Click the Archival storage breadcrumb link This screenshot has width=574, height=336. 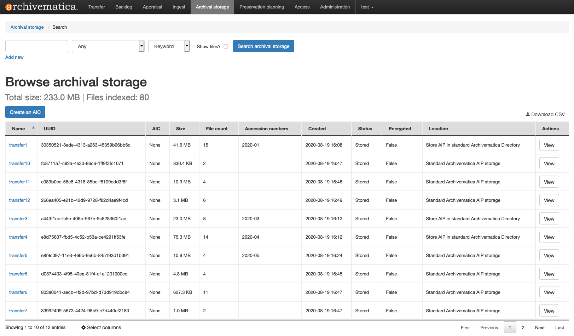[27, 27]
